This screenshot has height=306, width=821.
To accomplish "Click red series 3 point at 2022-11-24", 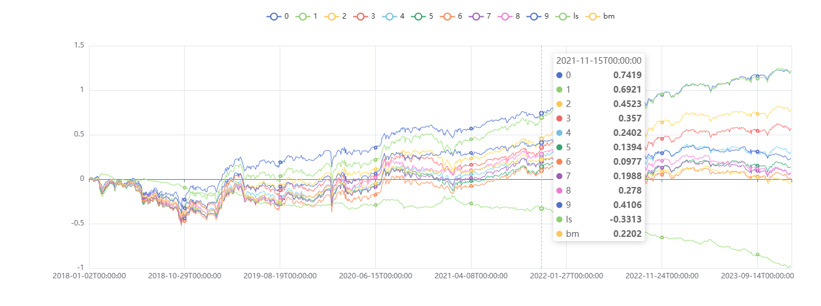I will coord(662,139).
